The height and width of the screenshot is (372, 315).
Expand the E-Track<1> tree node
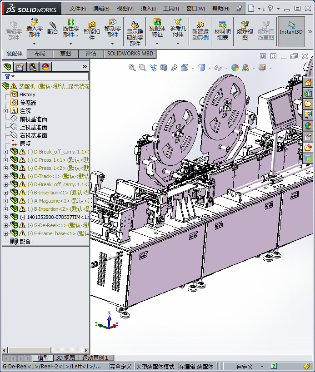[x=6, y=176]
